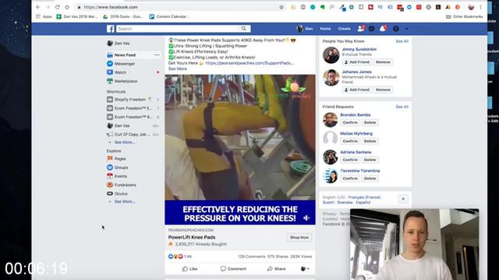
Task: Open Groups in Explore section
Action: [x=121, y=167]
